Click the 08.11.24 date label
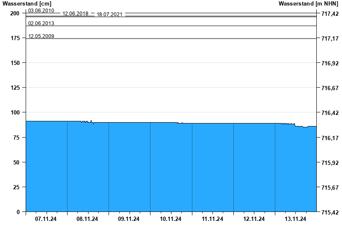 pyautogui.click(x=87, y=219)
